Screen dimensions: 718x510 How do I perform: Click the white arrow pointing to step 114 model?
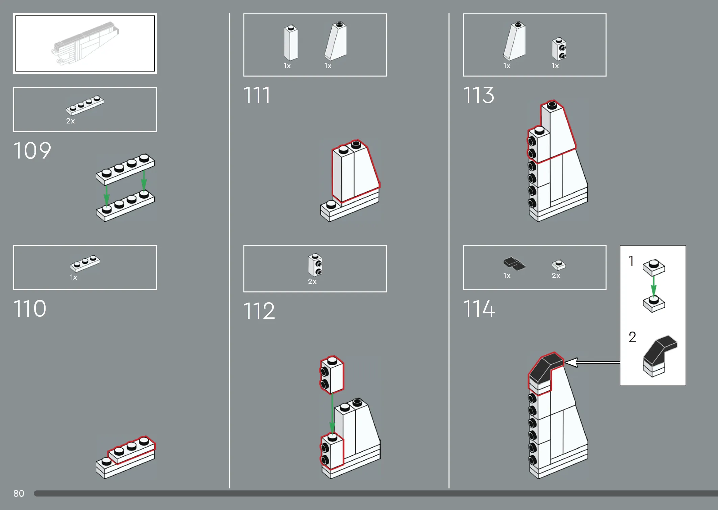[592, 363]
